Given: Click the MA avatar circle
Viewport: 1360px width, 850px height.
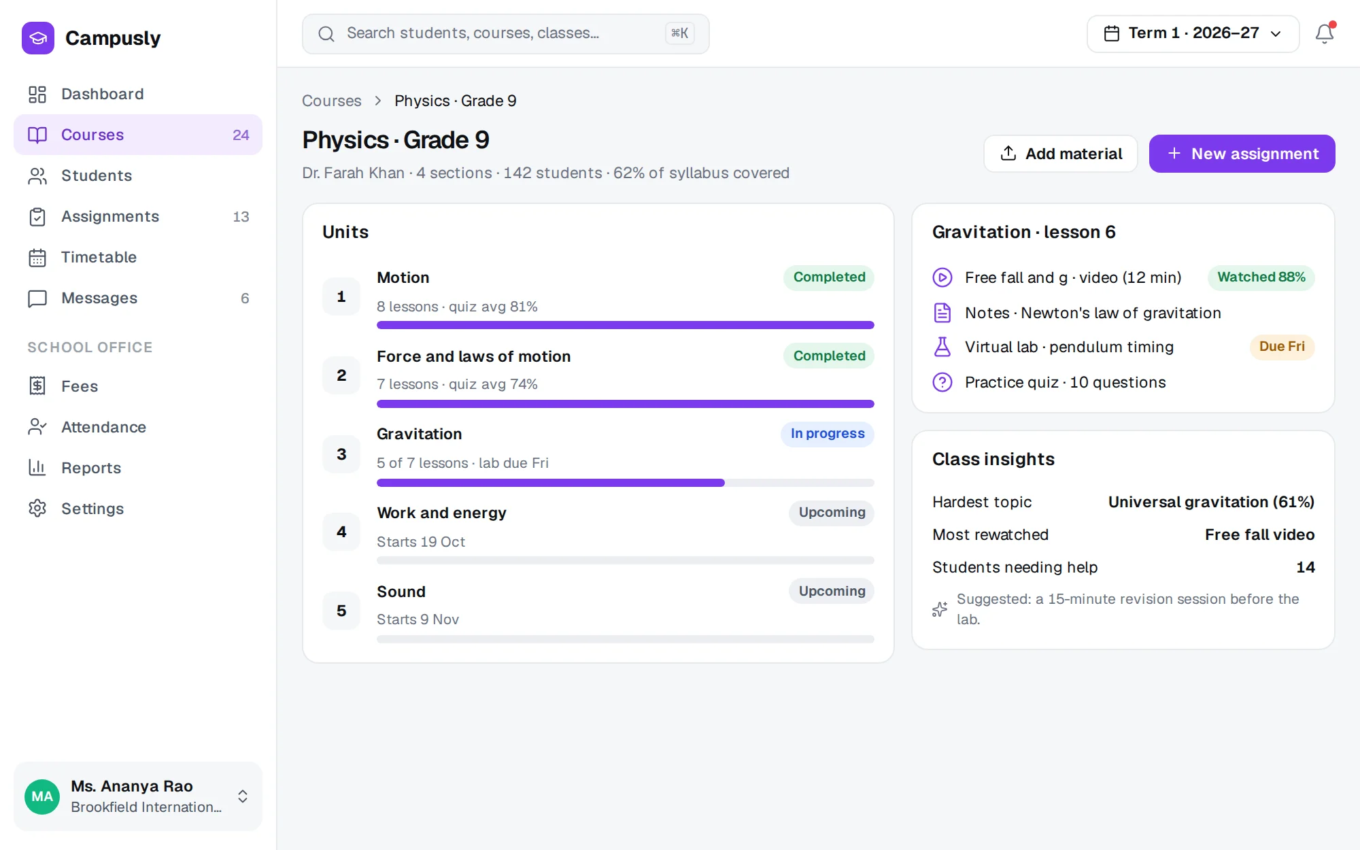Looking at the screenshot, I should coord(42,796).
